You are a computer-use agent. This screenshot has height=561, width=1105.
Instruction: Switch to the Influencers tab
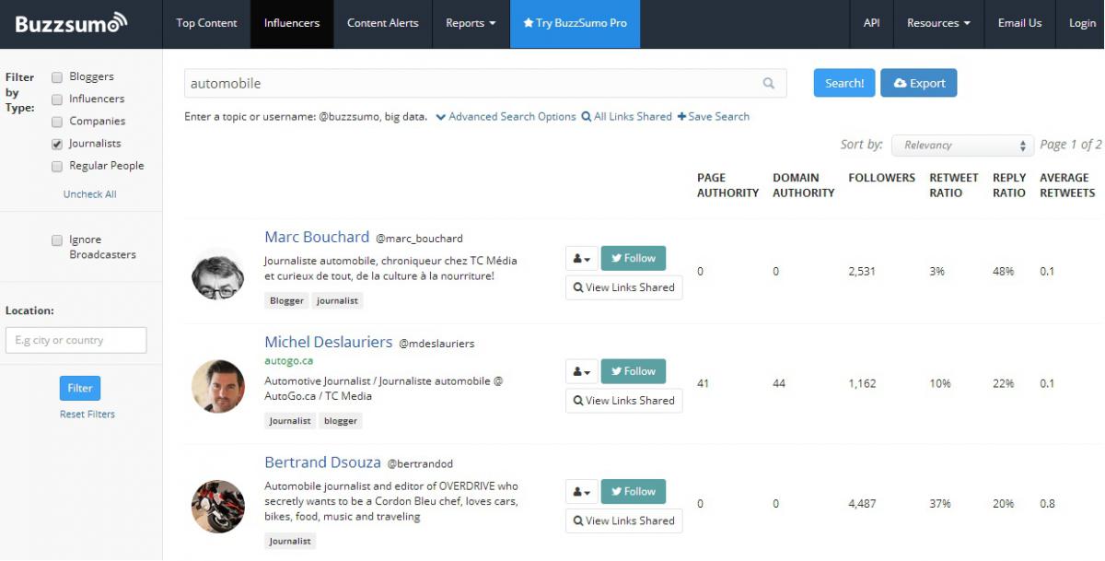tap(292, 23)
